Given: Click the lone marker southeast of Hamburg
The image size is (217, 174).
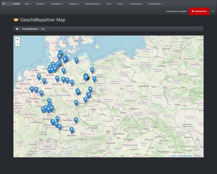Looking at the screenshot, I should click(x=63, y=71).
